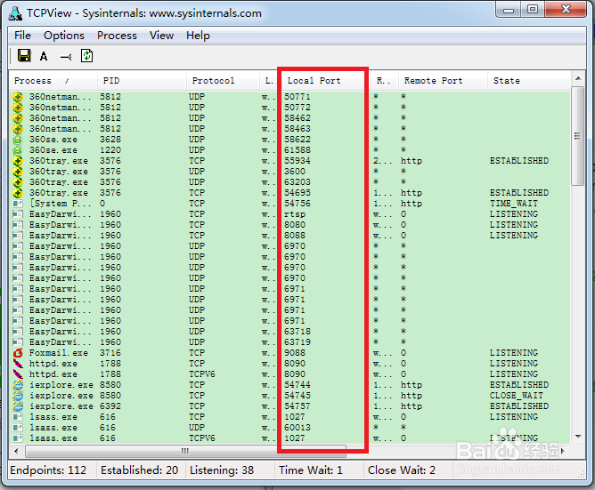The image size is (595, 490).
Task: Select the 360tray.exe icon on port 55934
Action: (18, 161)
